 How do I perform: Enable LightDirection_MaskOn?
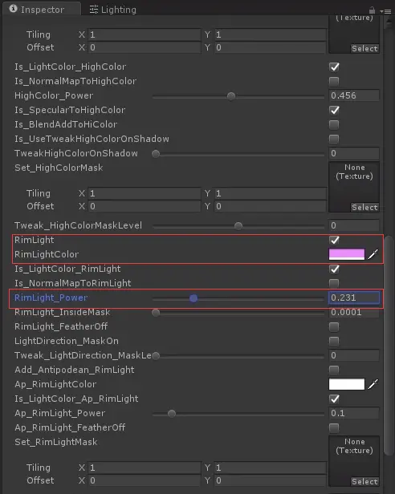point(334,341)
